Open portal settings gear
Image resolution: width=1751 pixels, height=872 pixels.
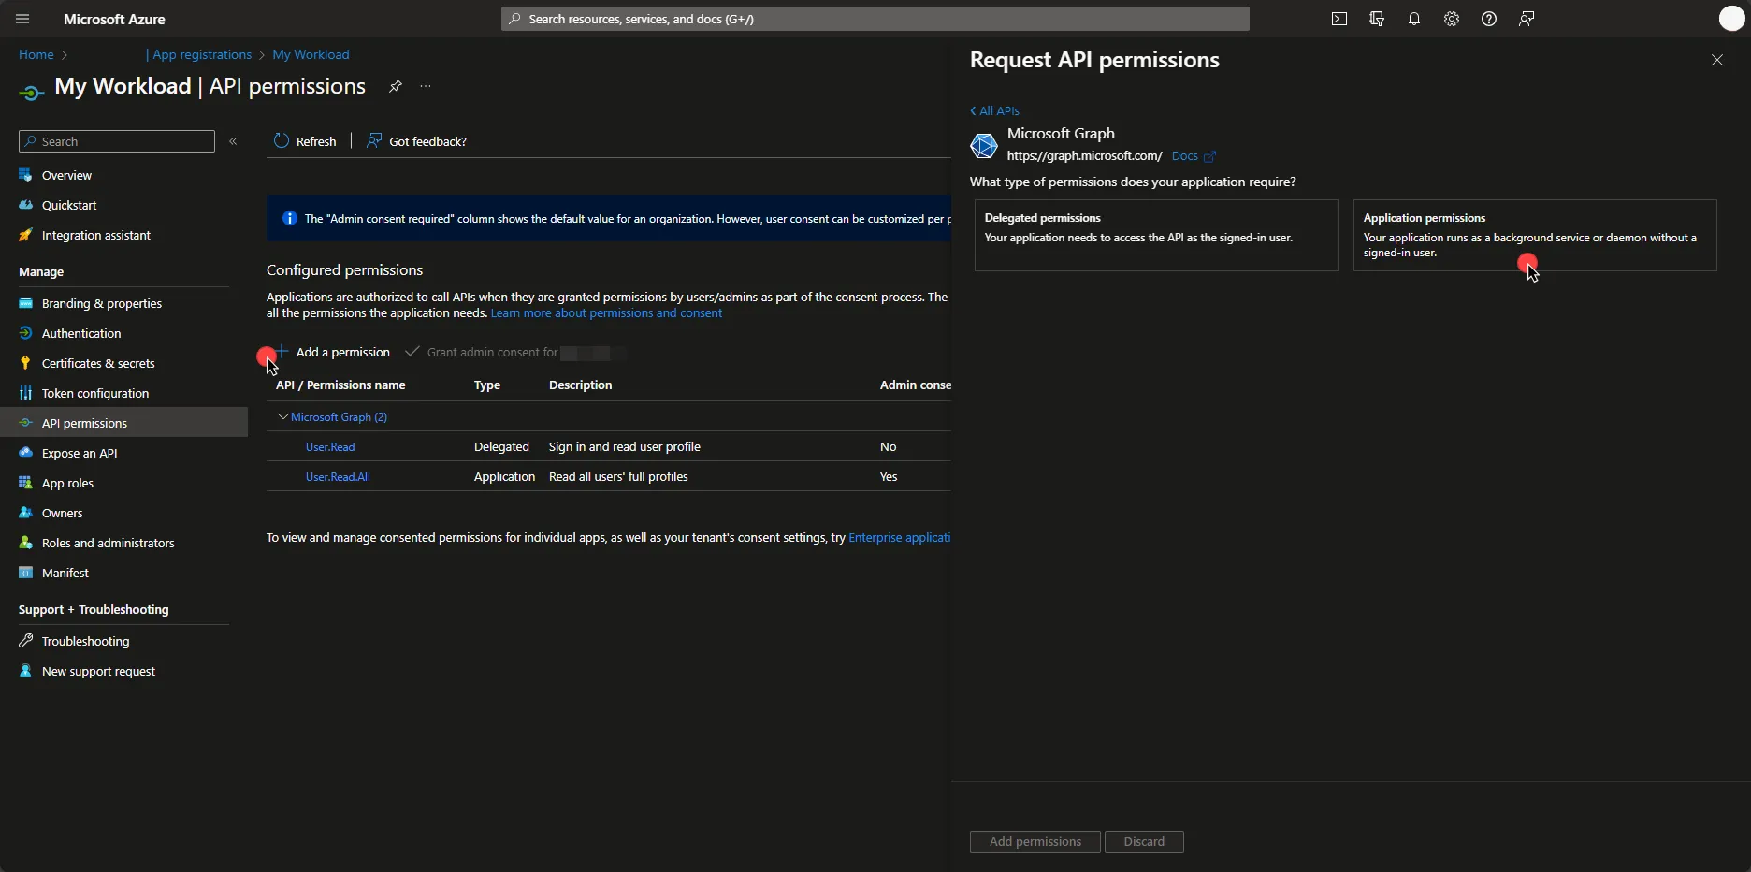pyautogui.click(x=1451, y=19)
